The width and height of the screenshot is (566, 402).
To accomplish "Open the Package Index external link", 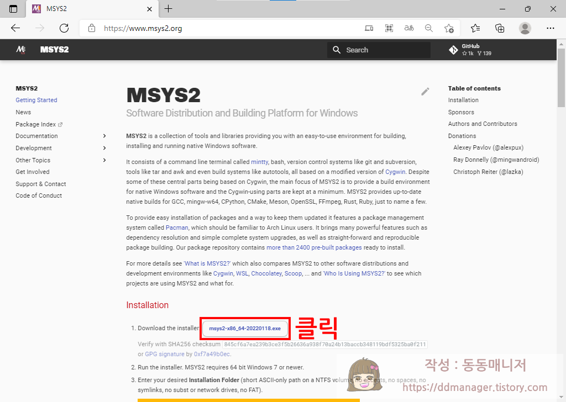I will coord(39,124).
